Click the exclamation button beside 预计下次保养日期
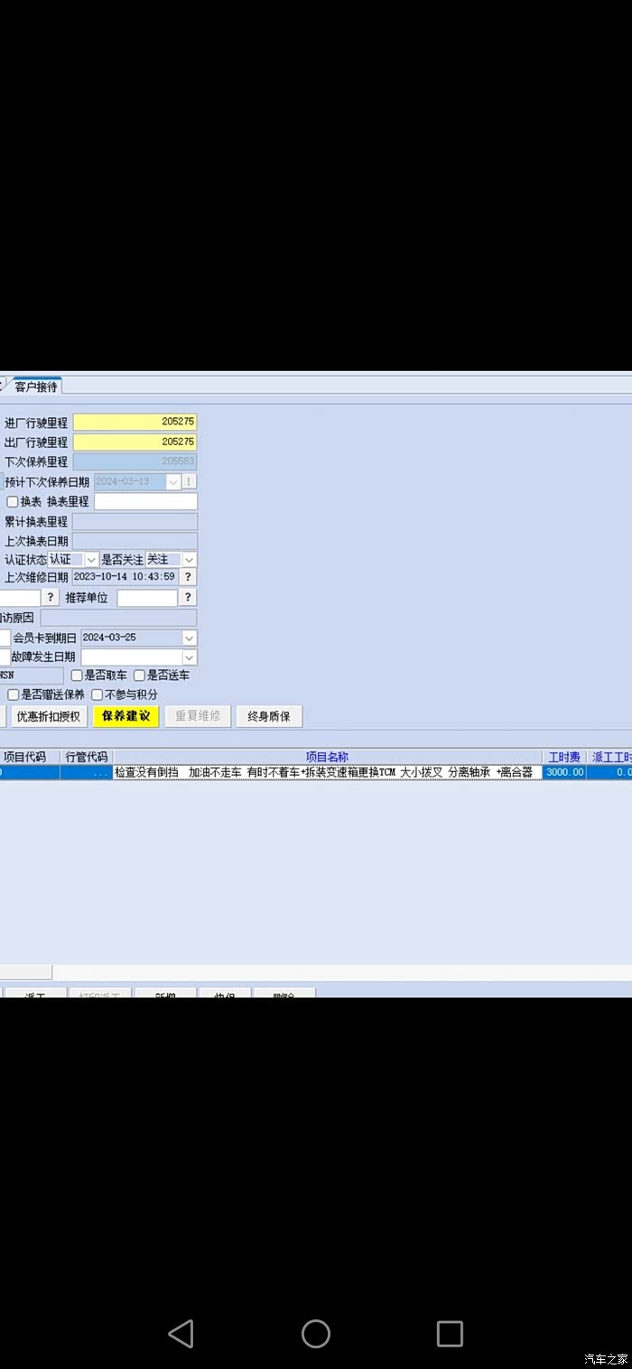632x1369 pixels. (x=190, y=482)
